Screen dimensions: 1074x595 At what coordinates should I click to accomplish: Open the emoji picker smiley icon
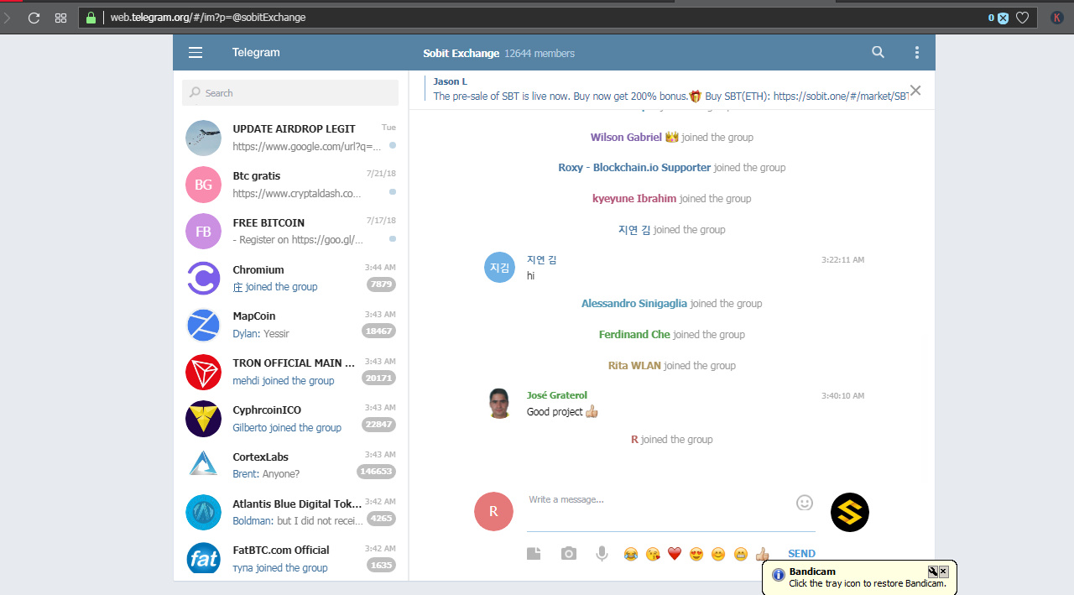pos(805,503)
